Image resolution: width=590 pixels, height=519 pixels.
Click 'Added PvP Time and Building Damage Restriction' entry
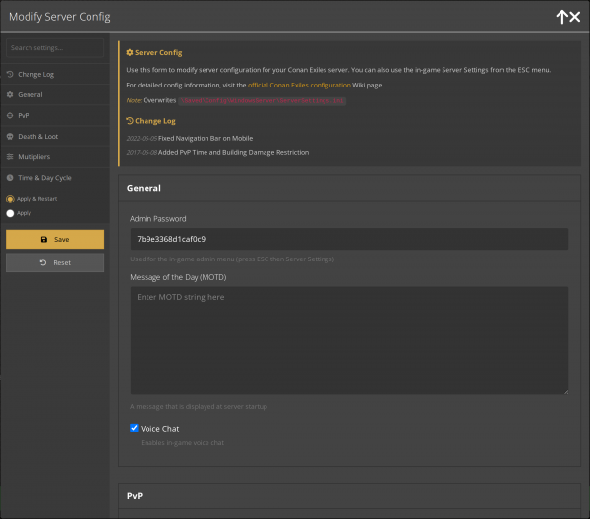233,152
